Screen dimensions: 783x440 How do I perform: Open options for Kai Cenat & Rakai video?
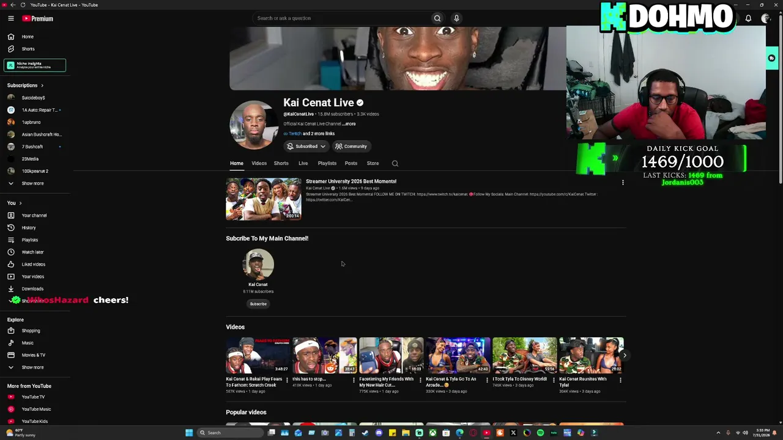pyautogui.click(x=287, y=380)
